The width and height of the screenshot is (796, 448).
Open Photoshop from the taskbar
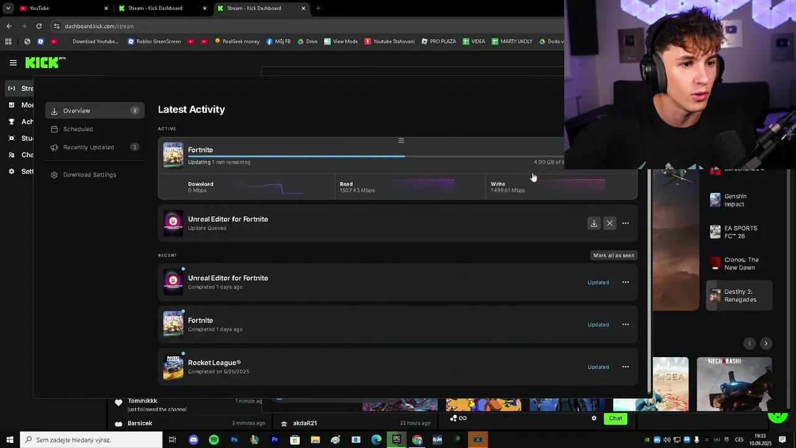tap(234, 440)
